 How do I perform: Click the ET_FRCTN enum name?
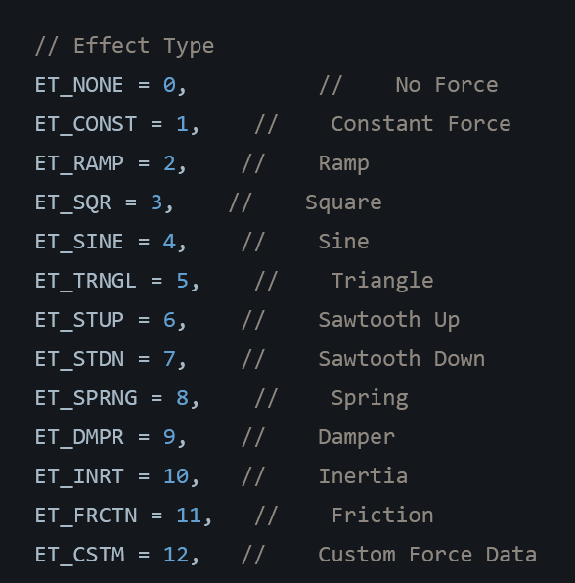point(85,516)
